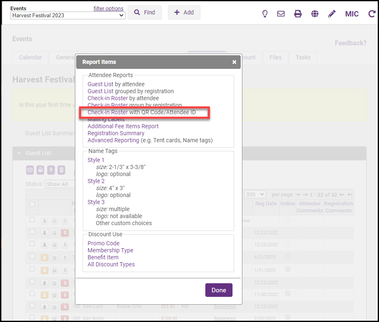Close the Report Items dialog with X

(234, 62)
